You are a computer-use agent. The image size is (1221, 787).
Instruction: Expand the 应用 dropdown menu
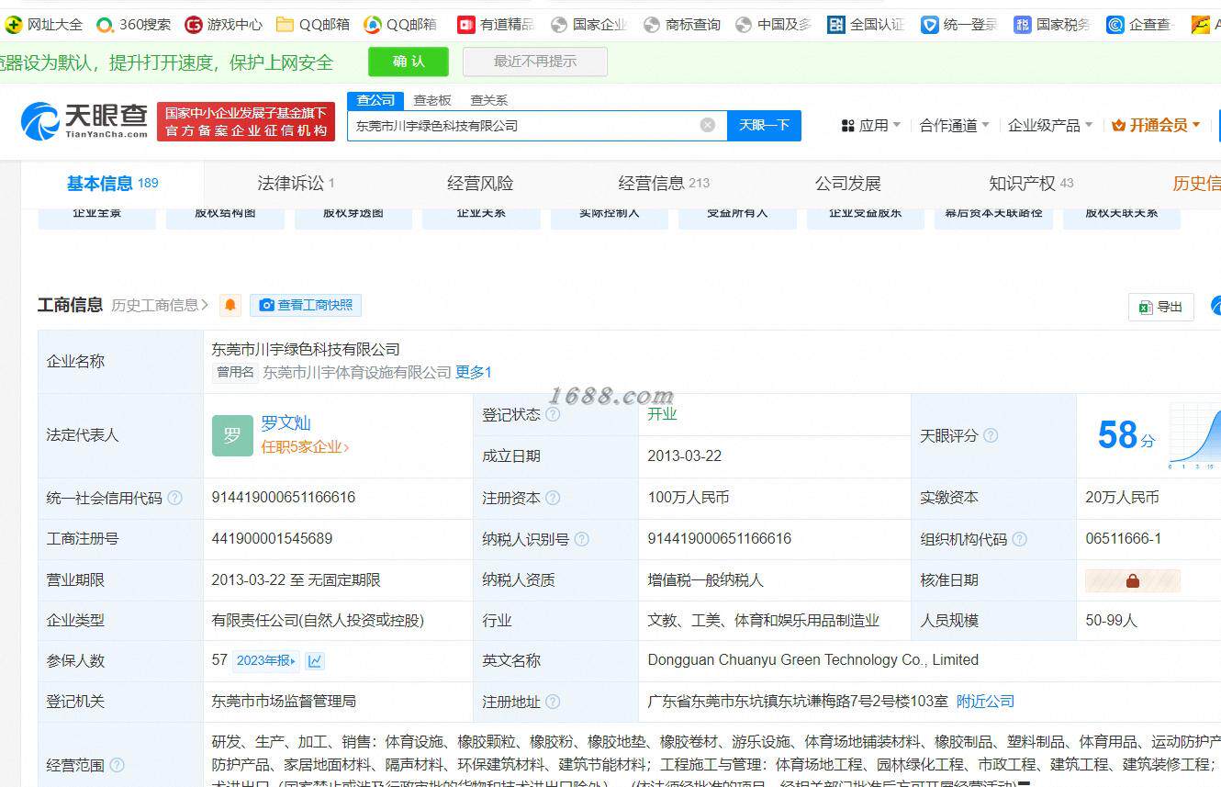point(872,125)
